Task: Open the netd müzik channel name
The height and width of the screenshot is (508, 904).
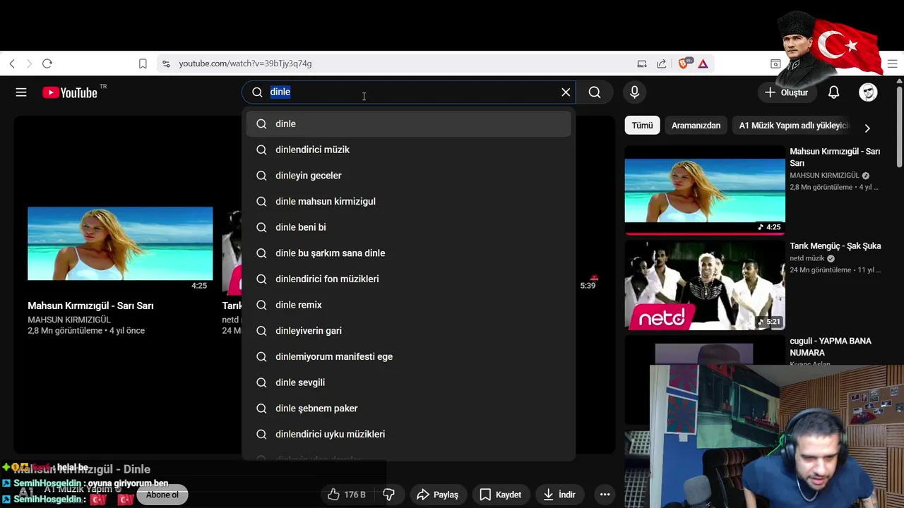Action: pyautogui.click(x=807, y=258)
